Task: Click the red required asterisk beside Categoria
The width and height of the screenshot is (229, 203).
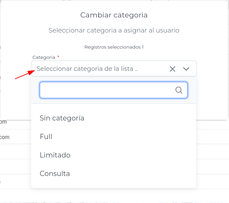Action: [x=58, y=56]
